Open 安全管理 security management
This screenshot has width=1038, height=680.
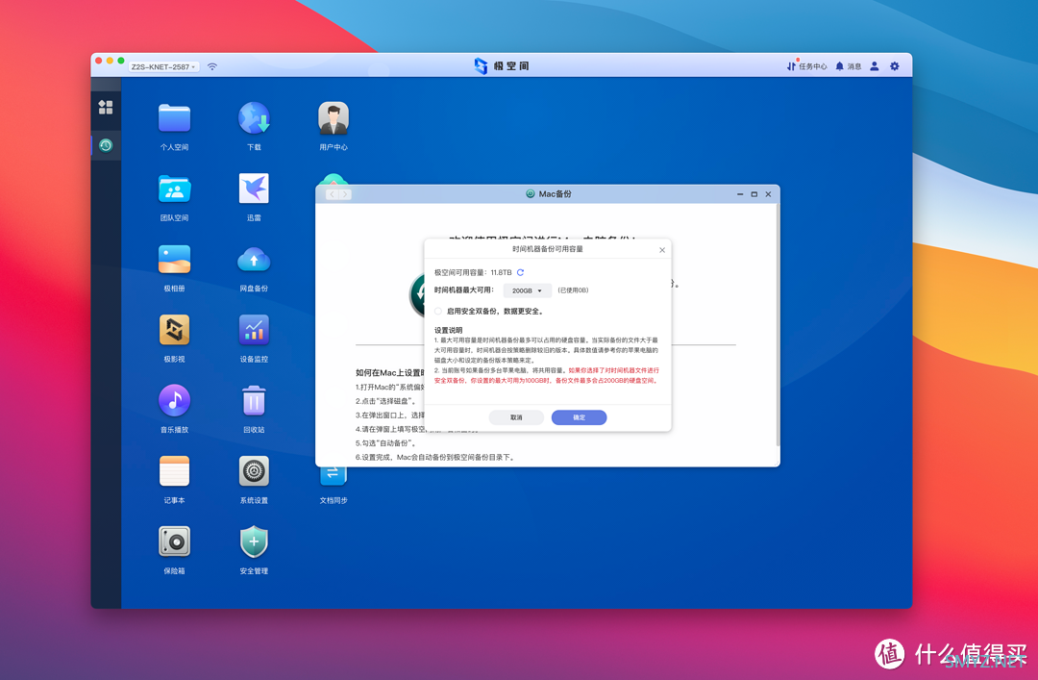click(x=254, y=550)
